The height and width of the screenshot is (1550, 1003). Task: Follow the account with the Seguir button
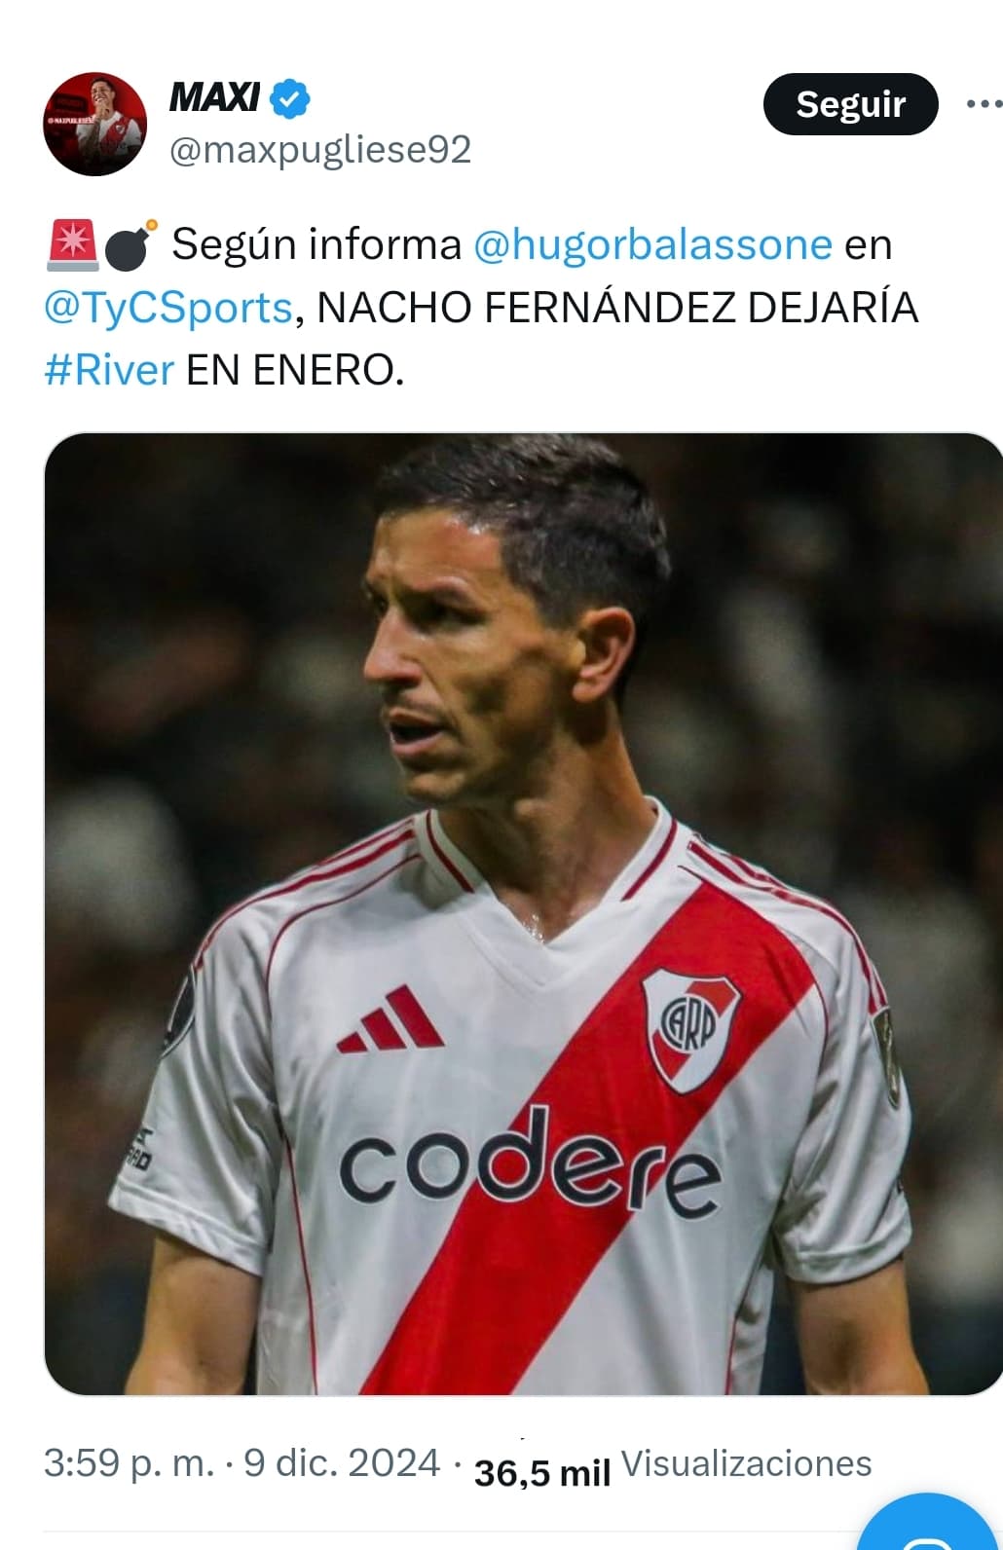click(x=850, y=104)
